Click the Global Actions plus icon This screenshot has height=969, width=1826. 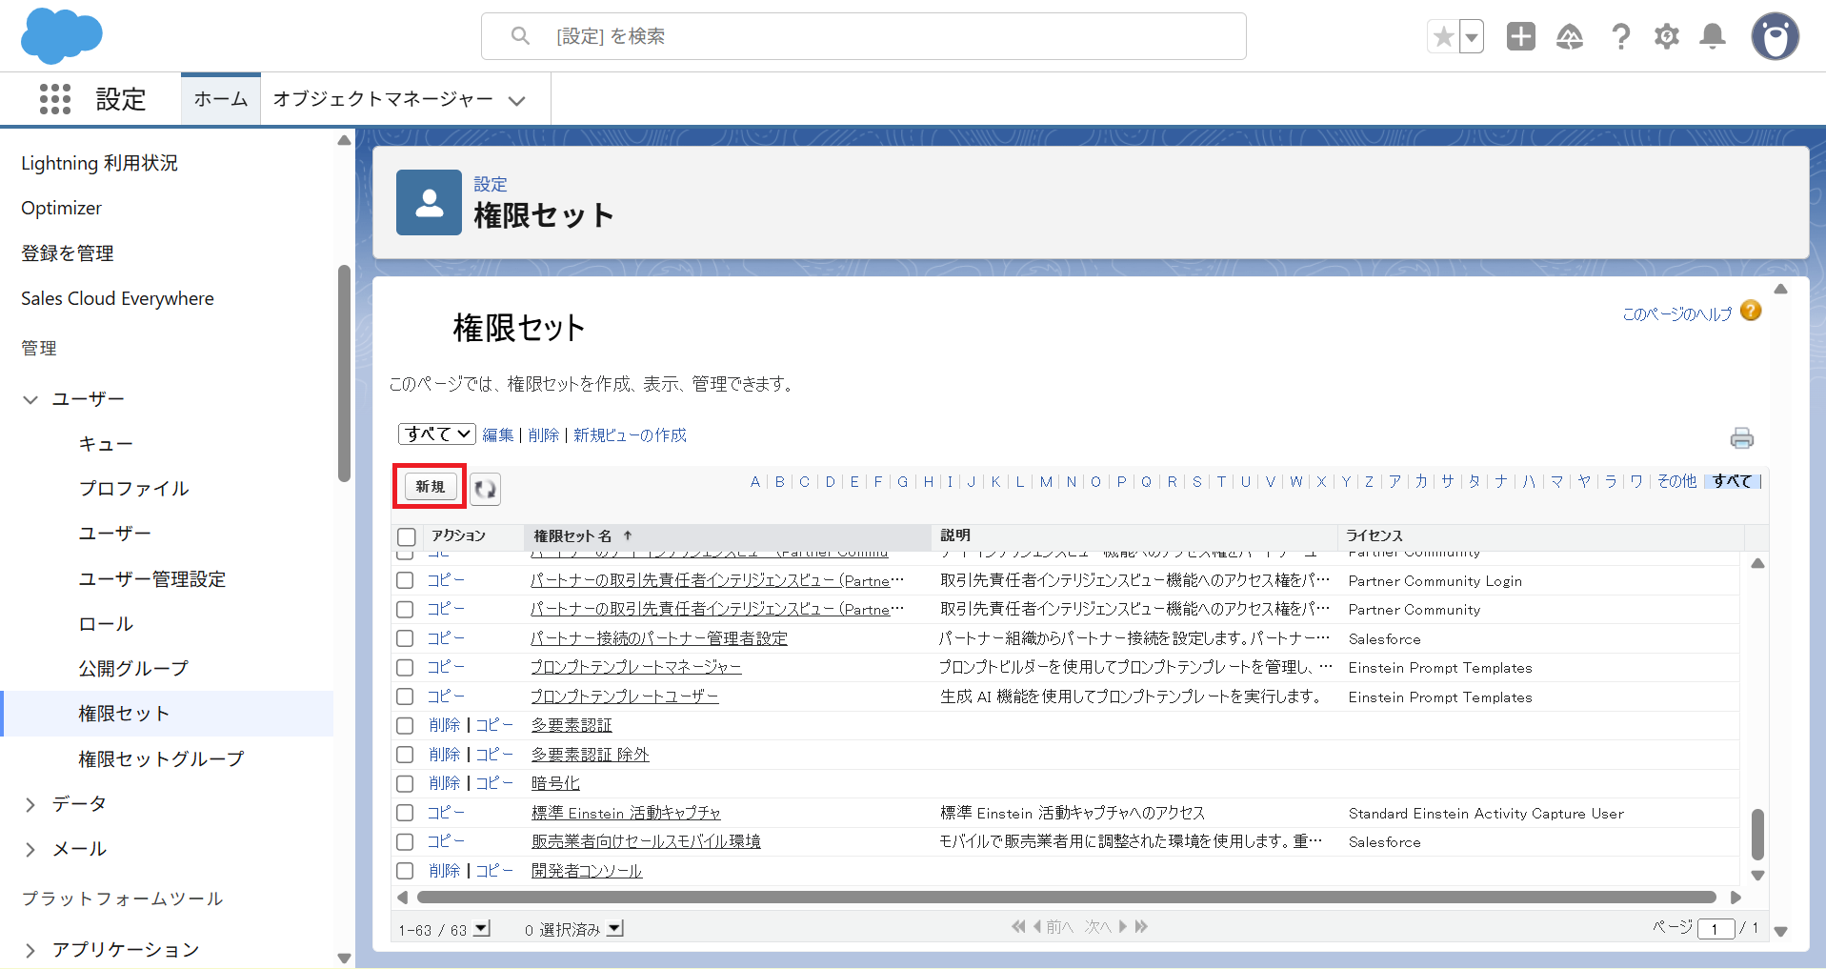click(x=1520, y=37)
